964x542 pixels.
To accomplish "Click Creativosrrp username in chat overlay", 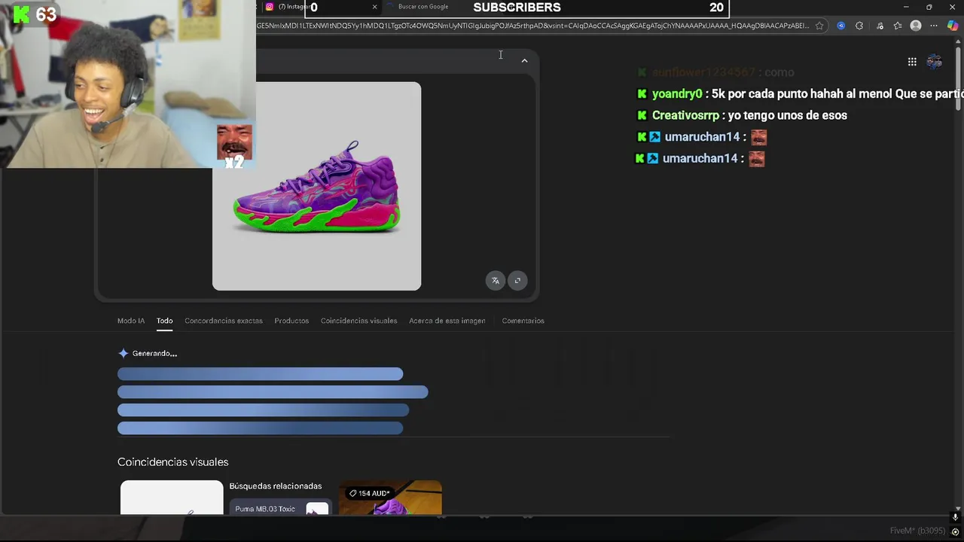I will [x=685, y=115].
